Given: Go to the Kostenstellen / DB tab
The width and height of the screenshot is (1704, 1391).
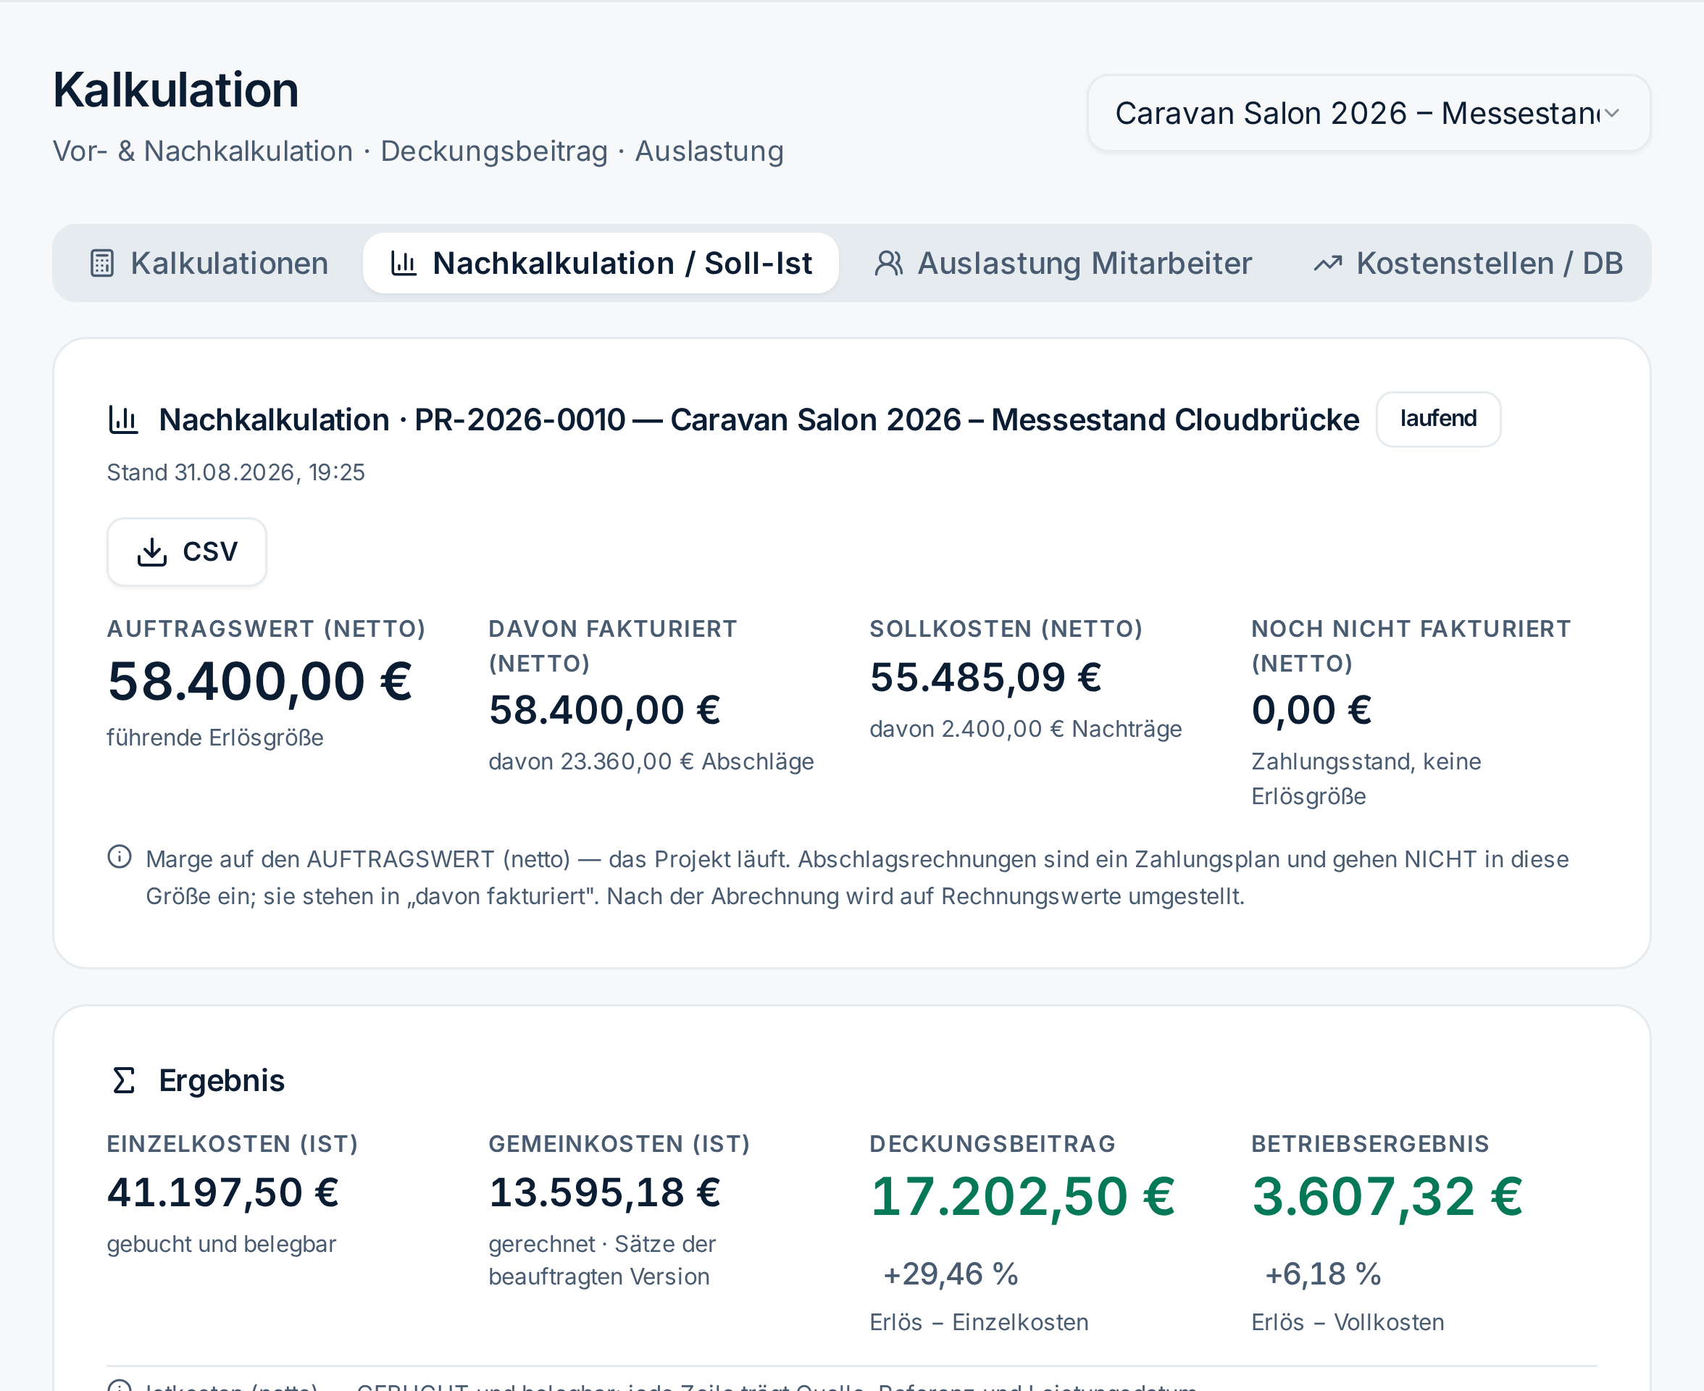Looking at the screenshot, I should point(1468,263).
